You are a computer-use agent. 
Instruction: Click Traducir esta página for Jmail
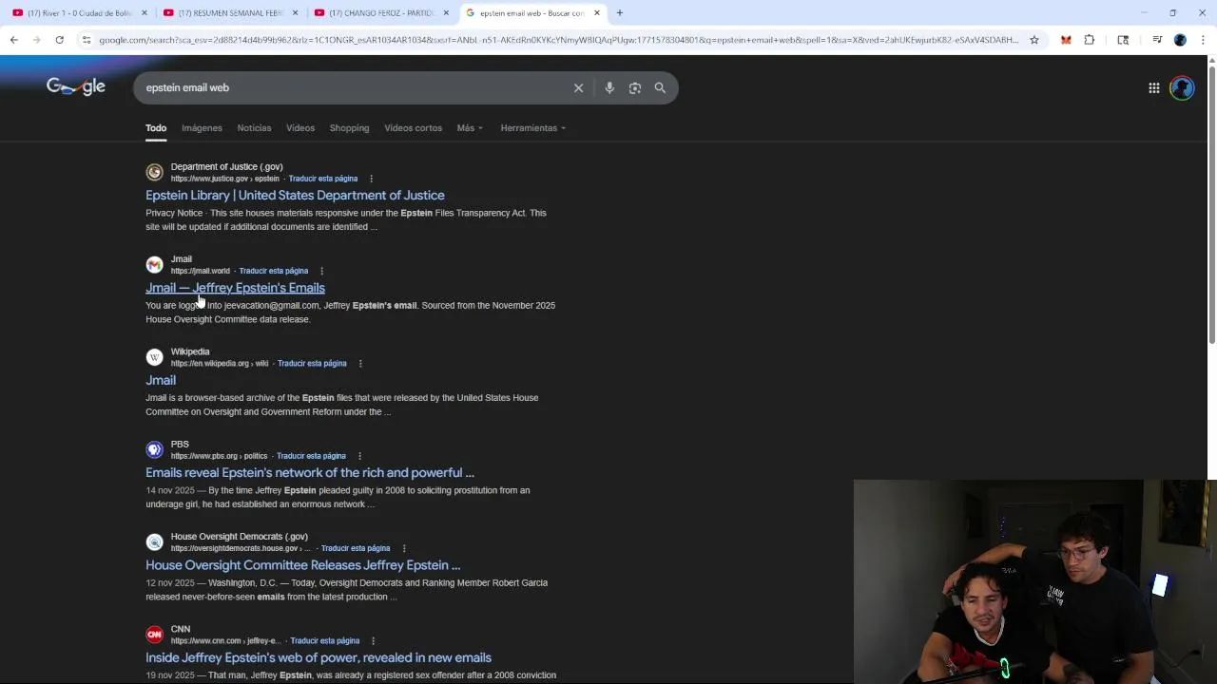click(x=274, y=271)
